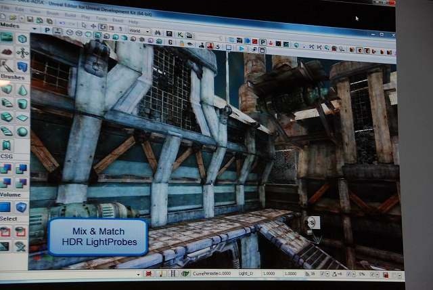This screenshot has width=433, height=290.
Task: Open the File menu
Action: click(5, 9)
